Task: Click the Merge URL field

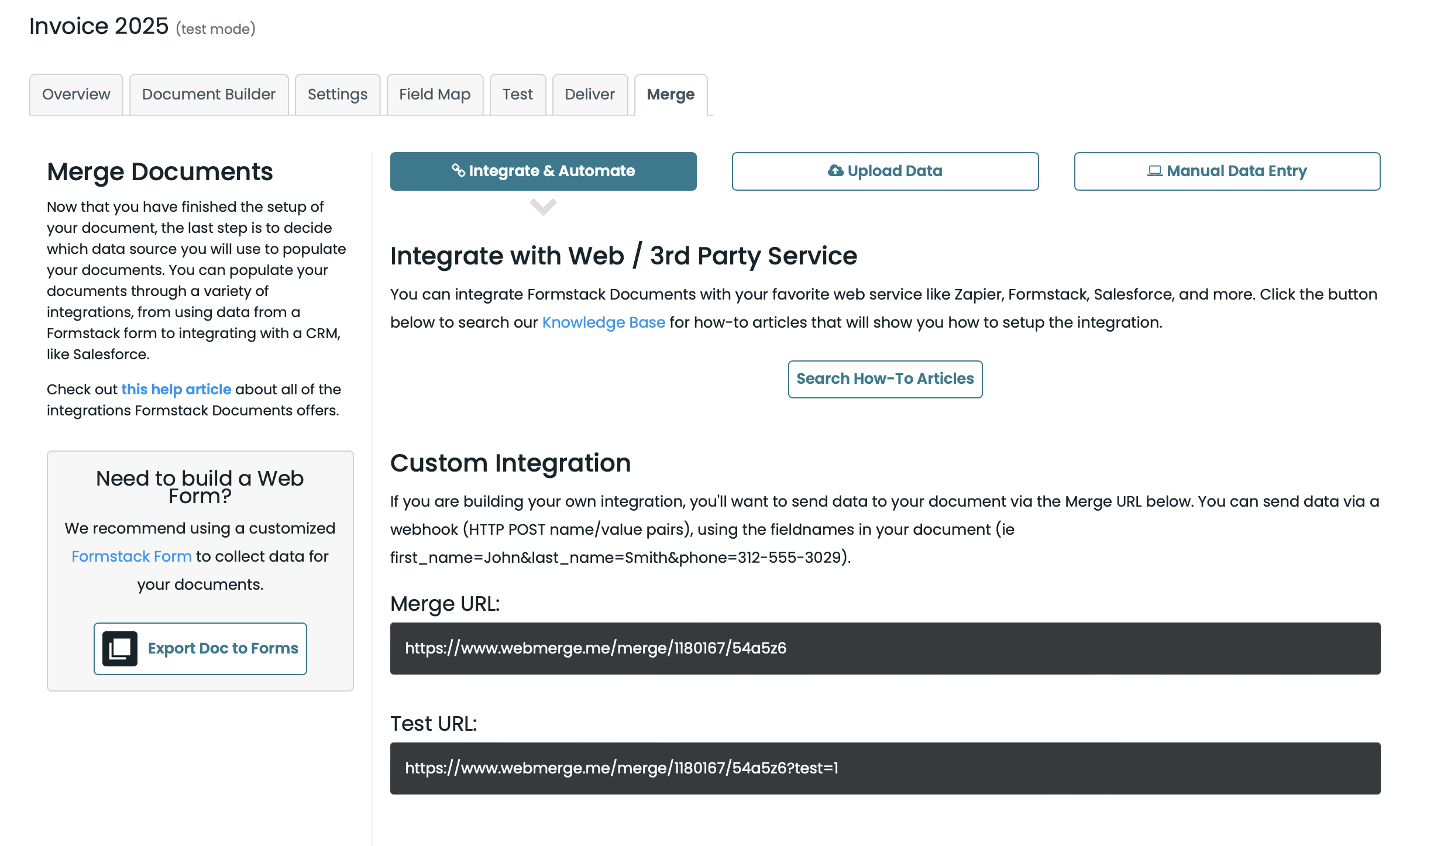Action: (x=885, y=648)
